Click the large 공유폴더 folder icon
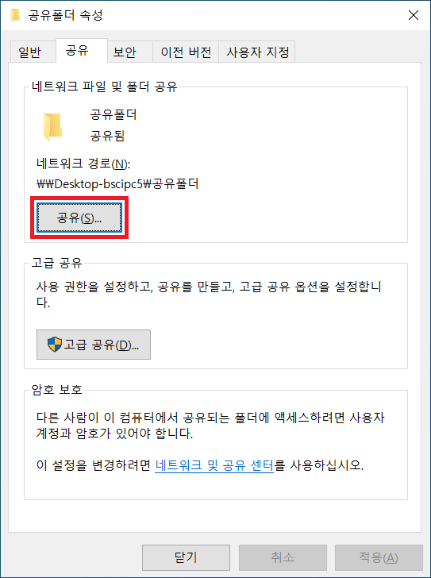431x578 pixels. (x=52, y=127)
